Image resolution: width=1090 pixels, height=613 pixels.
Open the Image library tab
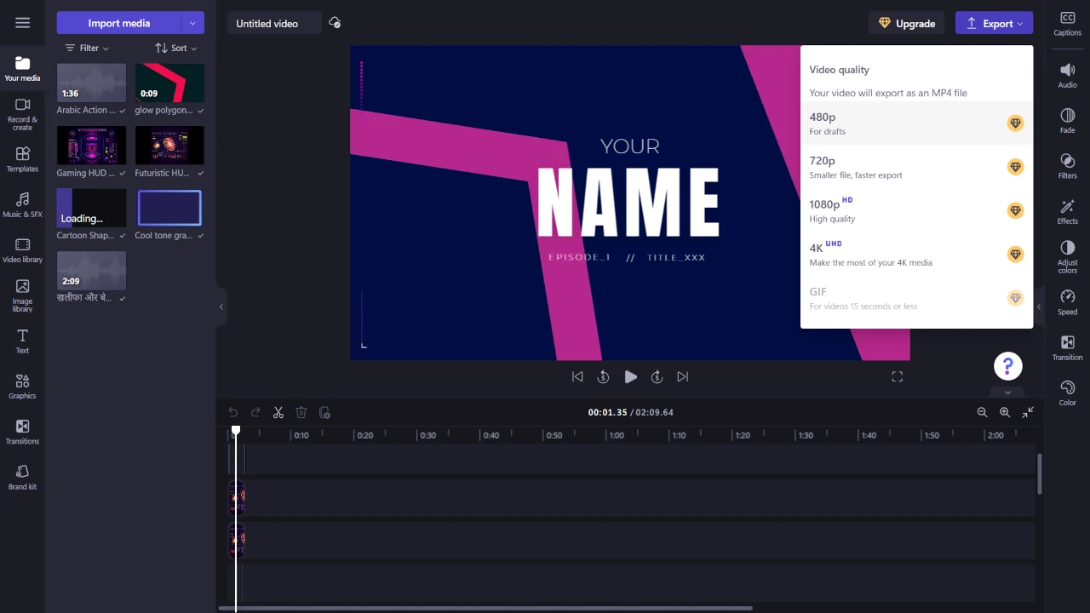[x=22, y=295]
